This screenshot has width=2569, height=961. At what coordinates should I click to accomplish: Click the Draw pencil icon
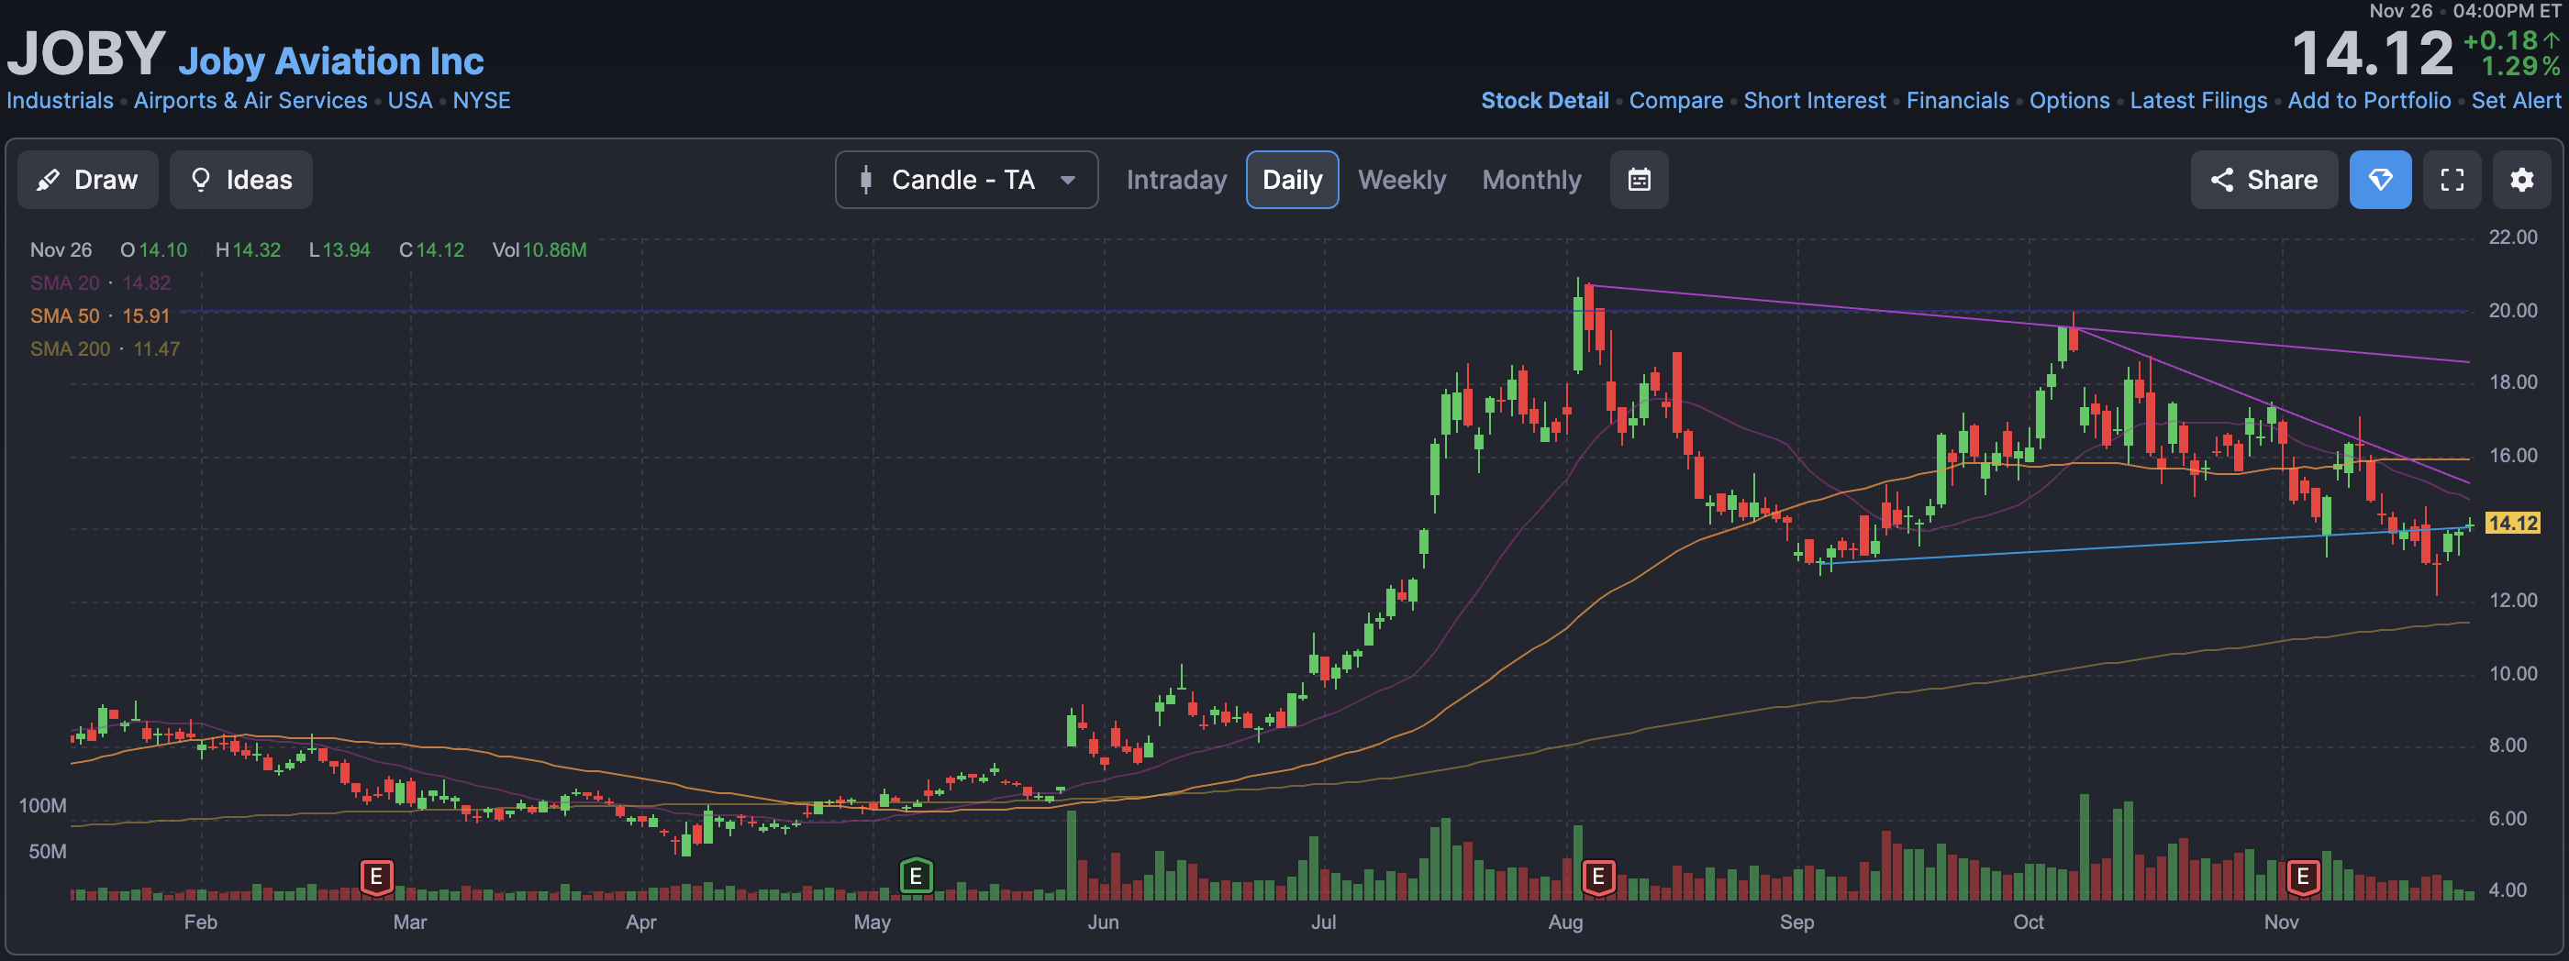click(x=47, y=181)
